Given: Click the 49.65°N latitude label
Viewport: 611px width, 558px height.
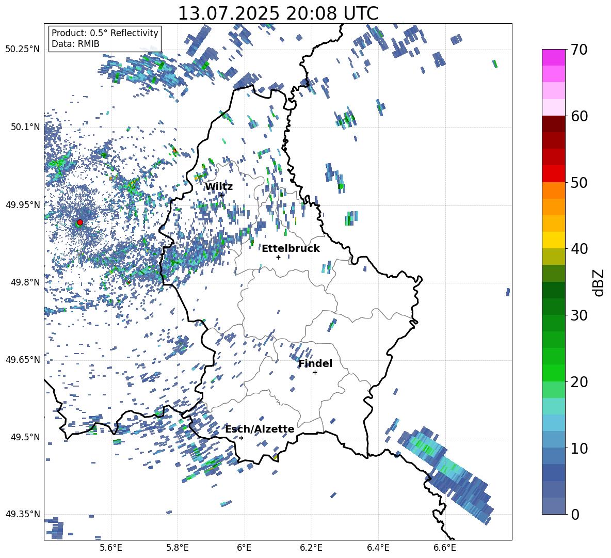Looking at the screenshot, I should pos(23,359).
